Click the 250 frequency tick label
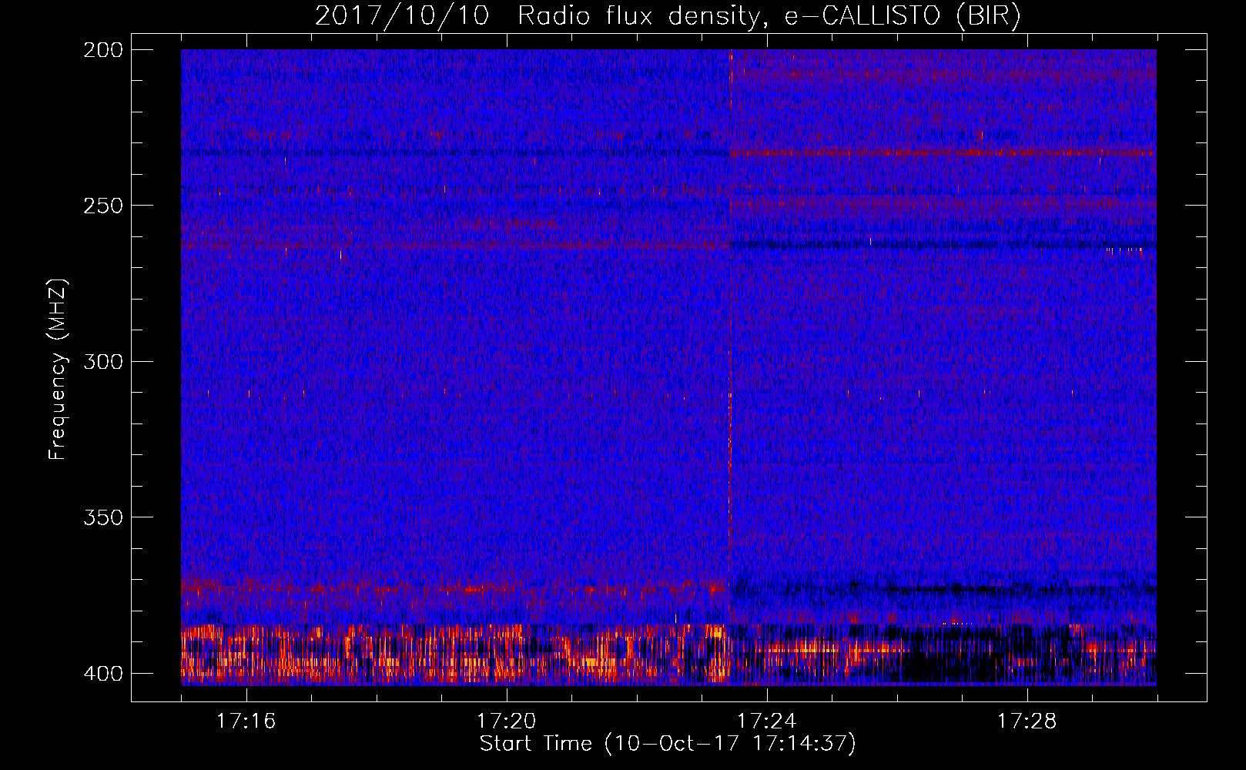Image resolution: width=1246 pixels, height=770 pixels. point(102,205)
